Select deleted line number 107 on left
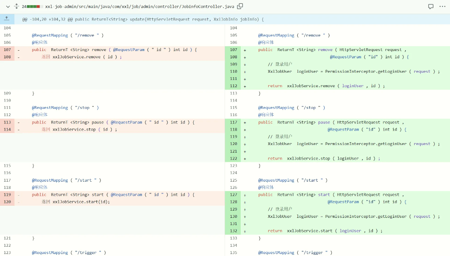Viewport: 450px width, 256px height. pos(7,50)
